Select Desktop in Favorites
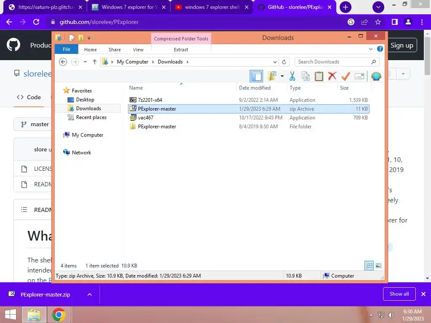 (x=85, y=100)
